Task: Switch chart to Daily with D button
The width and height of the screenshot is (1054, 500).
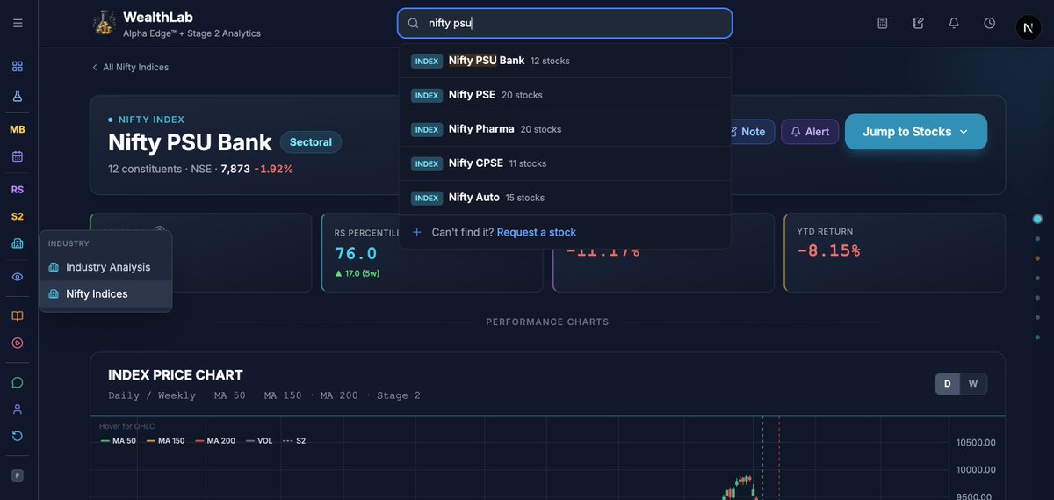Action: (948, 384)
